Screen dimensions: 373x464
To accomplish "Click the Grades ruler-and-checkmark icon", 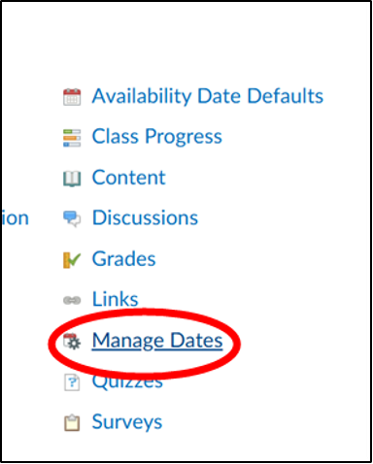I will (72, 260).
